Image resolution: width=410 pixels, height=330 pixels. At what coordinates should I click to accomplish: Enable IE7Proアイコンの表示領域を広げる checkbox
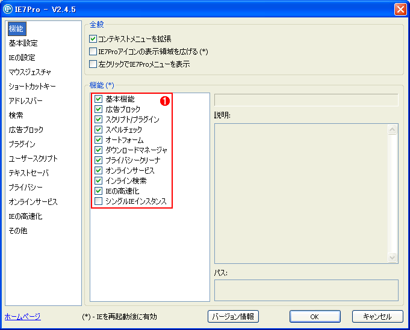93,52
